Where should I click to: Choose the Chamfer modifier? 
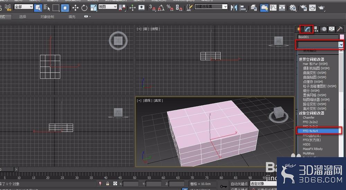point(309,118)
